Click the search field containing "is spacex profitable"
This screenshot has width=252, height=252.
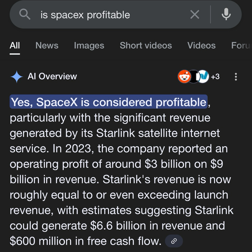pyautogui.click(x=109, y=15)
